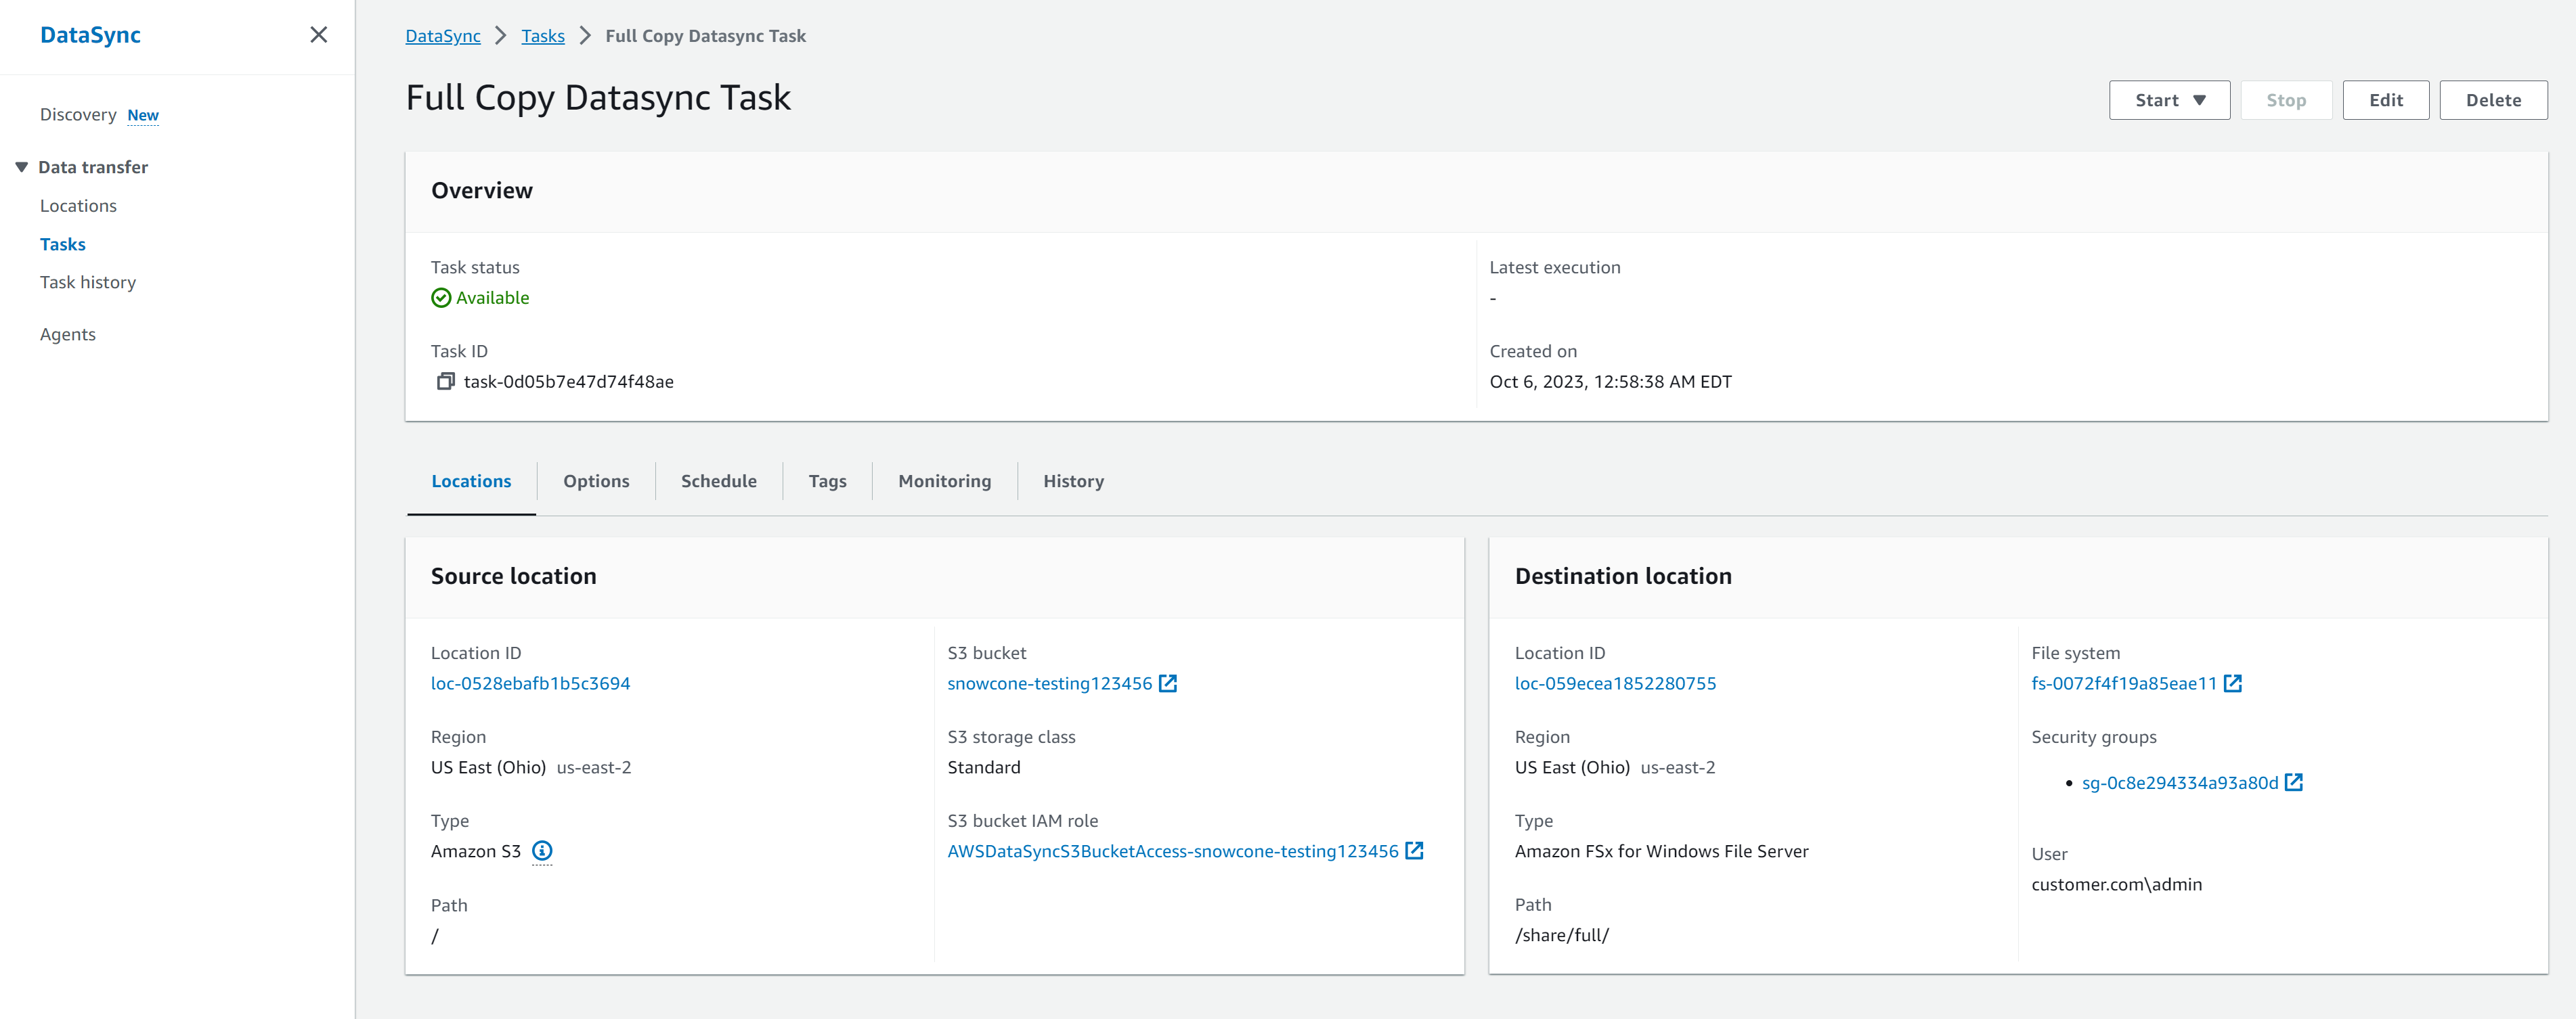Image resolution: width=2576 pixels, height=1019 pixels.
Task: Open the Monitoring tab
Action: [943, 480]
